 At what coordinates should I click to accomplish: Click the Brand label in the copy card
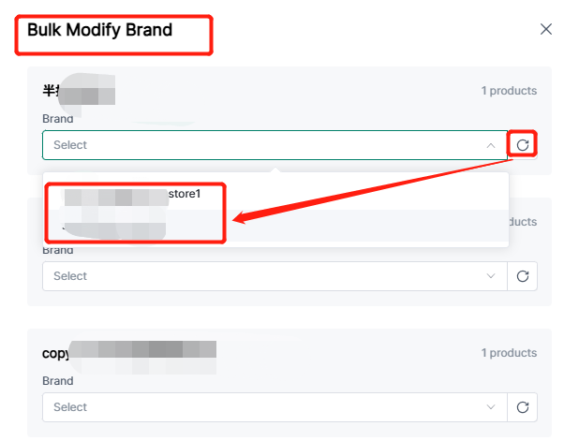click(x=57, y=381)
